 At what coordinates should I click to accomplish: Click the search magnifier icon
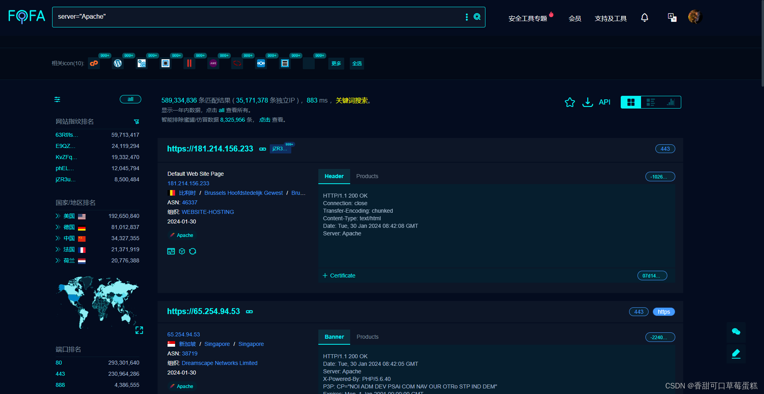pyautogui.click(x=477, y=17)
